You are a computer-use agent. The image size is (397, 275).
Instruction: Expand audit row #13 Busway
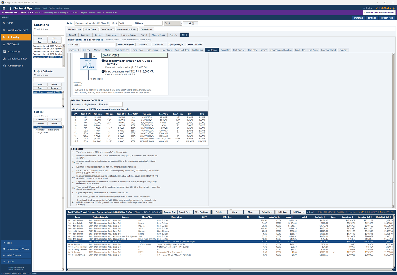coord(68,252)
